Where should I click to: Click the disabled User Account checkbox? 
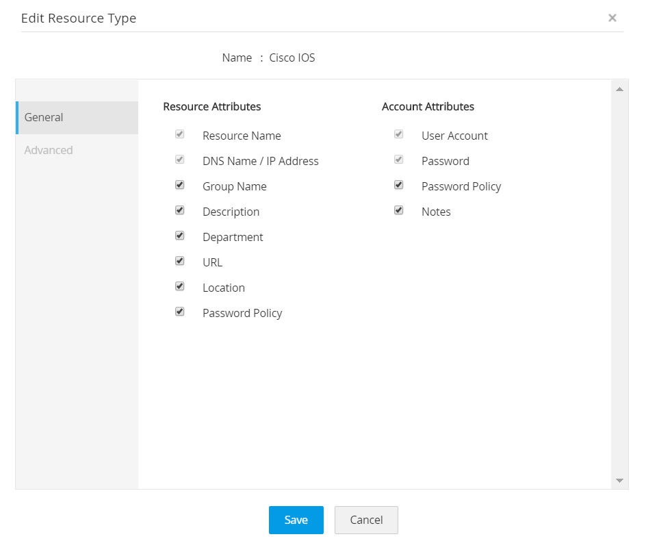(x=398, y=134)
